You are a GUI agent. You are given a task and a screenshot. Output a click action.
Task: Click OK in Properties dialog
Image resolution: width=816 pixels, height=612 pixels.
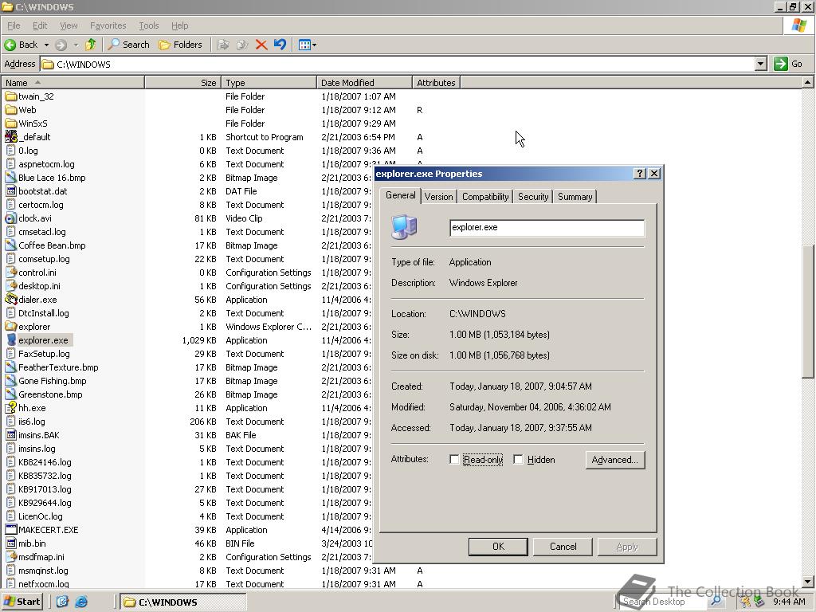tap(498, 547)
